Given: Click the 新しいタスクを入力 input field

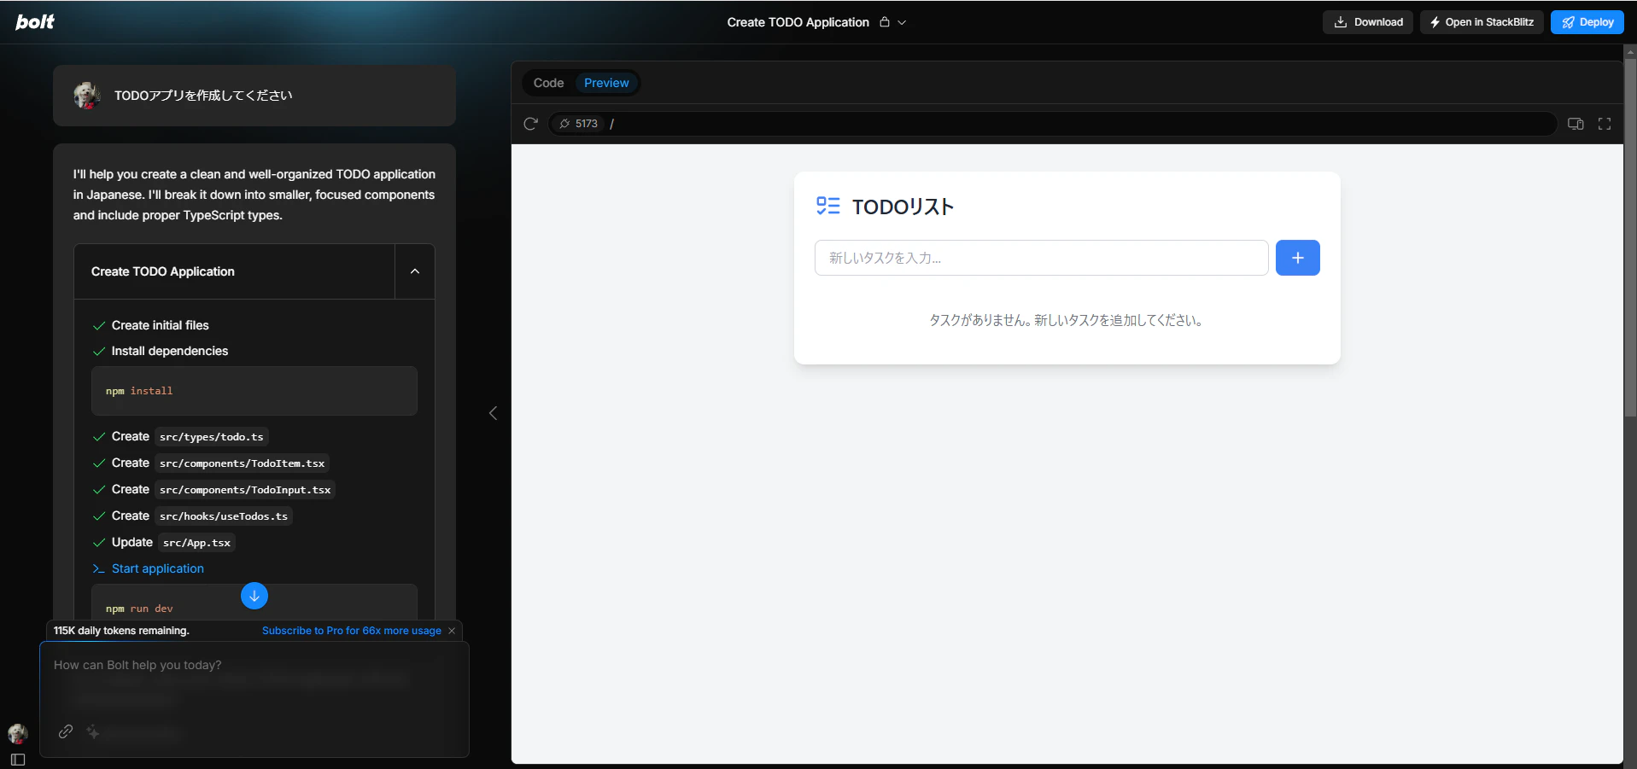Looking at the screenshot, I should 1041,258.
